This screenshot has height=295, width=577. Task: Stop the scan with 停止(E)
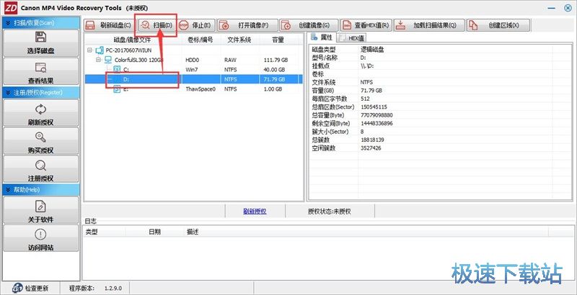pyautogui.click(x=195, y=25)
